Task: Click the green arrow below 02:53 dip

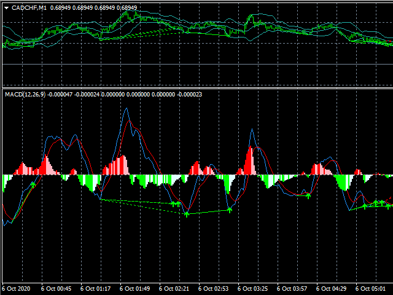Action: [230, 210]
